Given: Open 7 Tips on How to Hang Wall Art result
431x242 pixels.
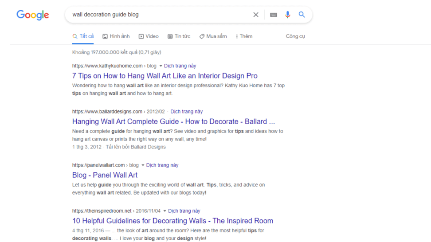Looking at the screenshot, I should coord(165,76).
